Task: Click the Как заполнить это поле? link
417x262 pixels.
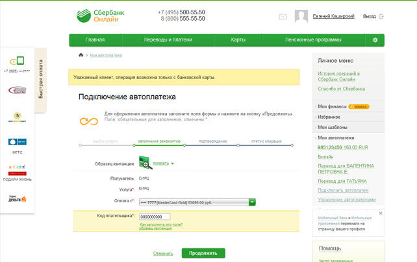Action: pos(161,224)
